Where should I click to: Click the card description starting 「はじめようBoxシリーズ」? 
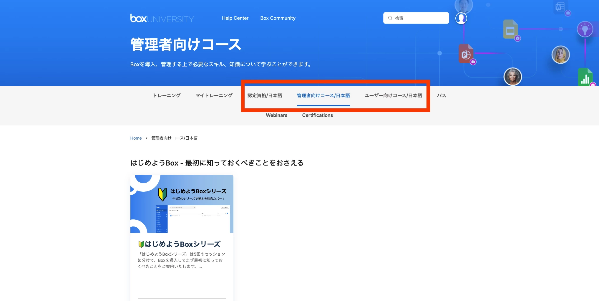coord(181,260)
